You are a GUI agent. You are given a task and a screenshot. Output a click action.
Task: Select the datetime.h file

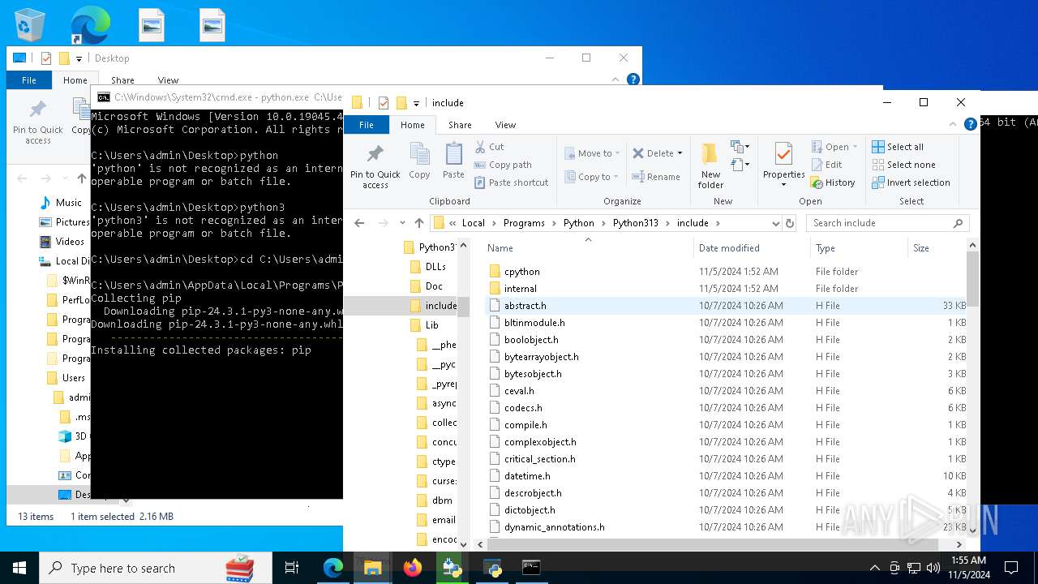point(527,476)
